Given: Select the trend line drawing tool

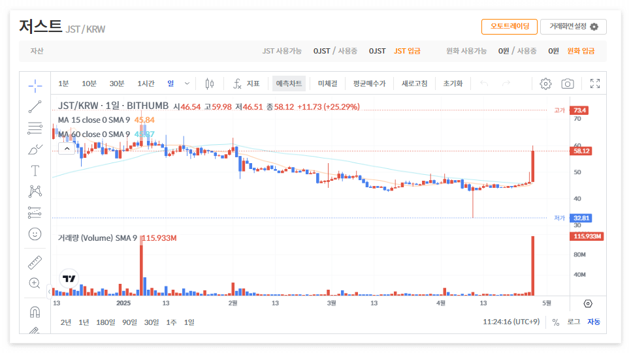Looking at the screenshot, I should (35, 106).
